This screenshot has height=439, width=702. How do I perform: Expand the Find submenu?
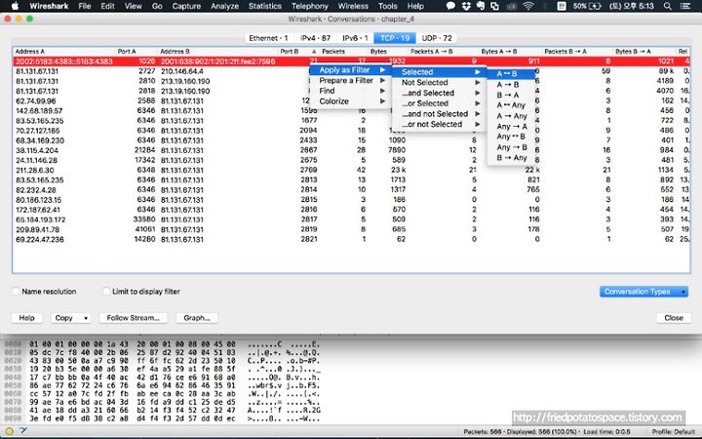(x=351, y=91)
